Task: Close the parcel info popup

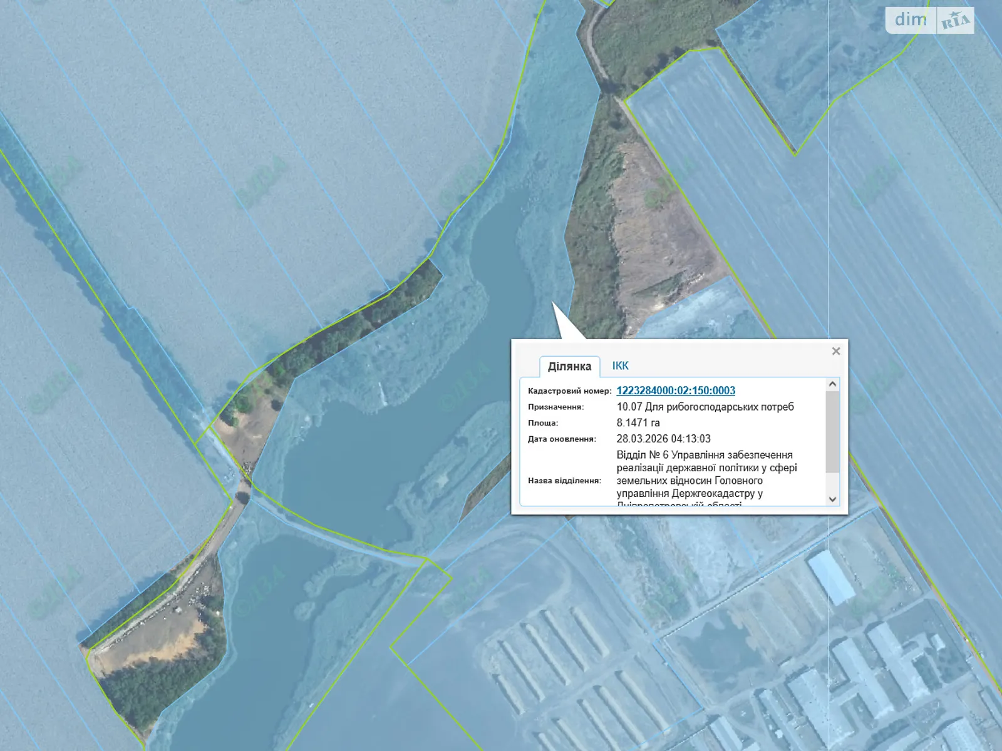Action: [x=835, y=351]
